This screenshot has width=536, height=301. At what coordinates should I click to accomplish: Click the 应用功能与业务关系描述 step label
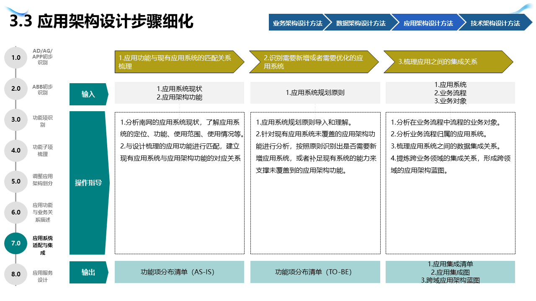tap(43, 212)
